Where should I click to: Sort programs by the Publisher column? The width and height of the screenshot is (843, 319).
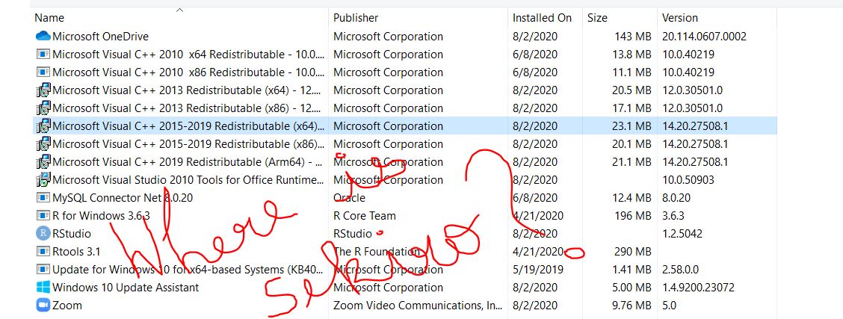(x=356, y=18)
